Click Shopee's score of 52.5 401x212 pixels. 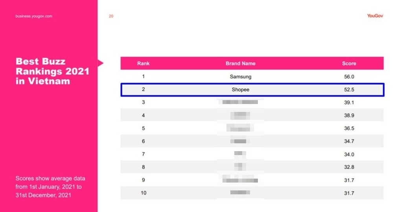[x=349, y=90]
